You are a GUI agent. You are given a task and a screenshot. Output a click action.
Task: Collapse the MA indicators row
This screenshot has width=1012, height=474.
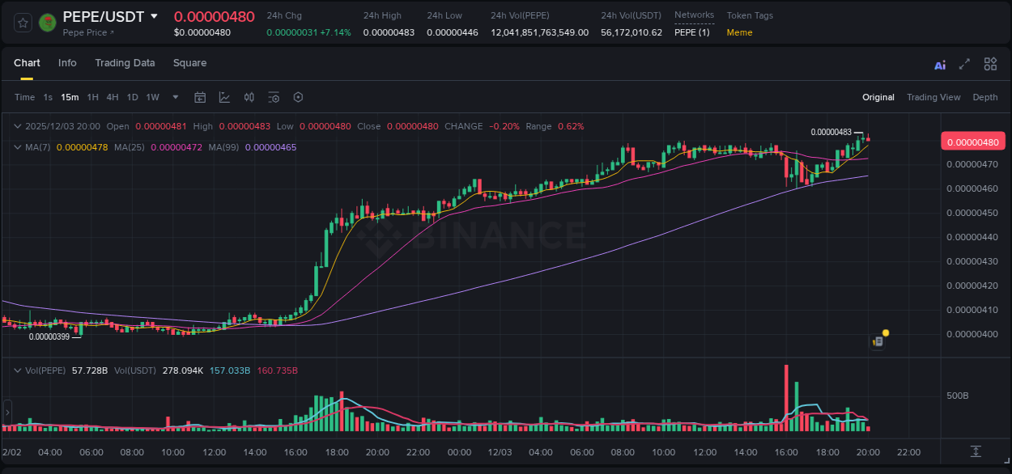pyautogui.click(x=18, y=147)
